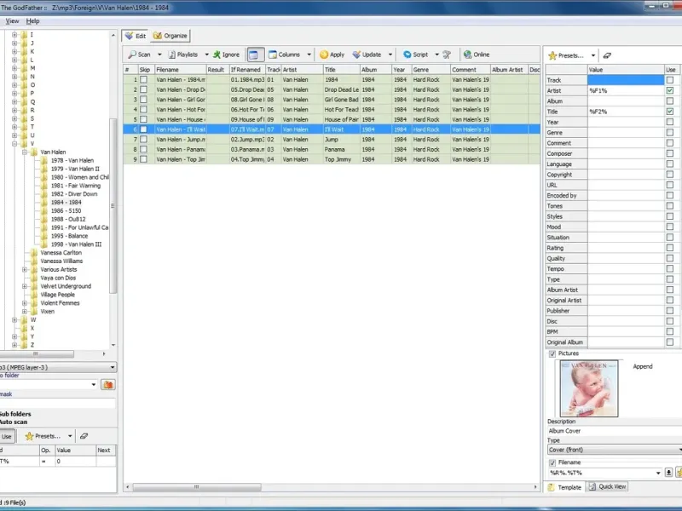This screenshot has height=511, width=682.
Task: Open the Columns chooser
Action: [x=285, y=55]
